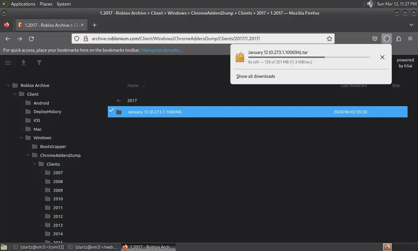Click the clock showing Sun Mar 12, 11:27 PM
This screenshot has height=251, width=418.
396,4
